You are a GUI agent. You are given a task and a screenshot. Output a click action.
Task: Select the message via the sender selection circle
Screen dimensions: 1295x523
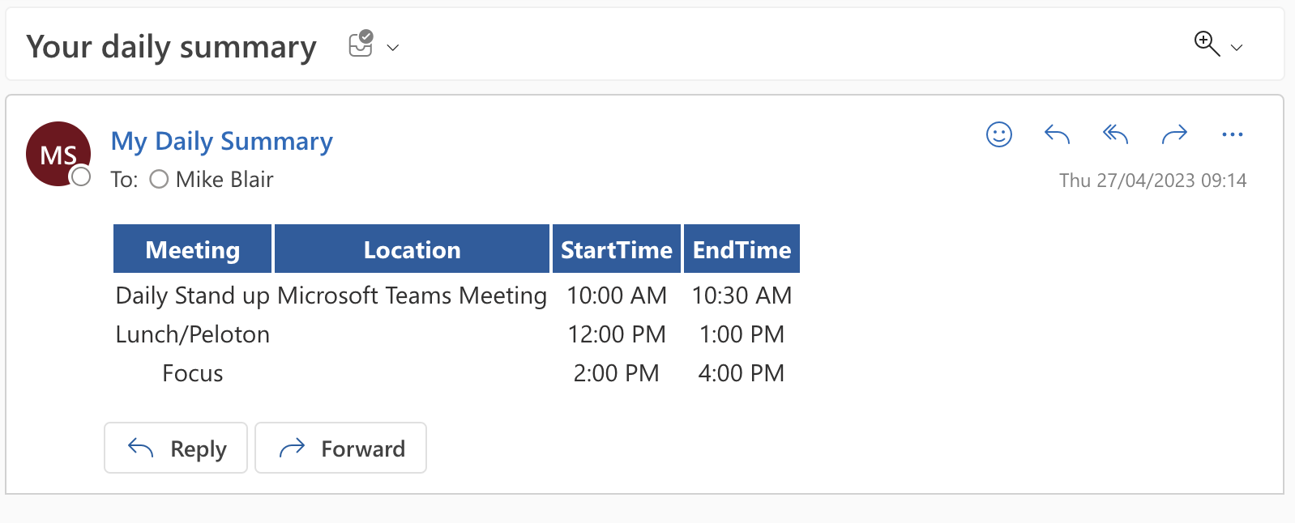coord(81,177)
